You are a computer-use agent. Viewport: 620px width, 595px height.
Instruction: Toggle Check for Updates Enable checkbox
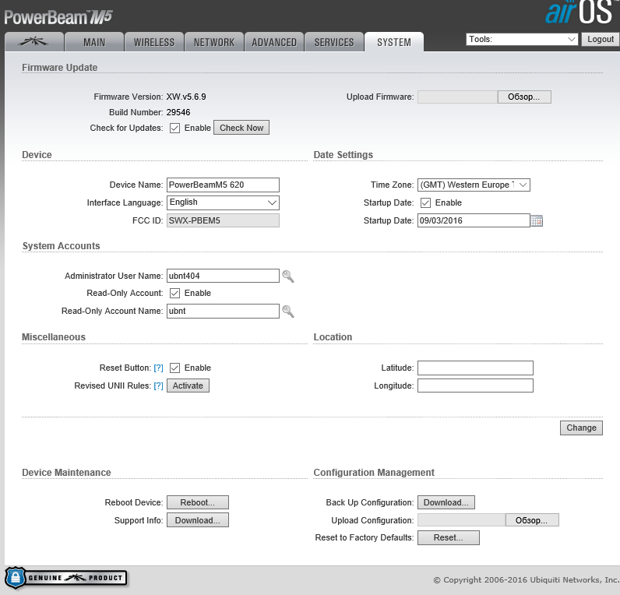pyautogui.click(x=174, y=128)
